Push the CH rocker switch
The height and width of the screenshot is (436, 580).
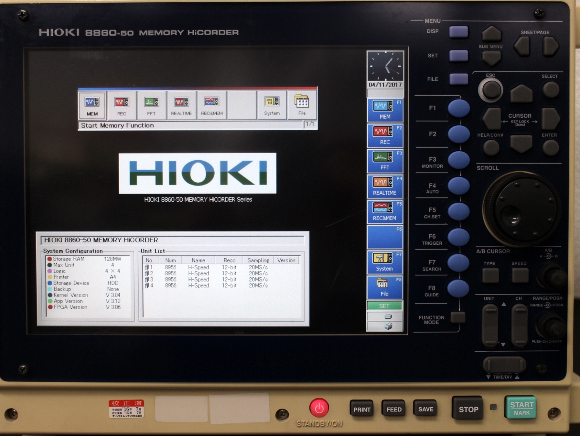[x=519, y=325]
